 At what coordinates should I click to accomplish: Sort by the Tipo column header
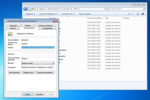coord(113,18)
